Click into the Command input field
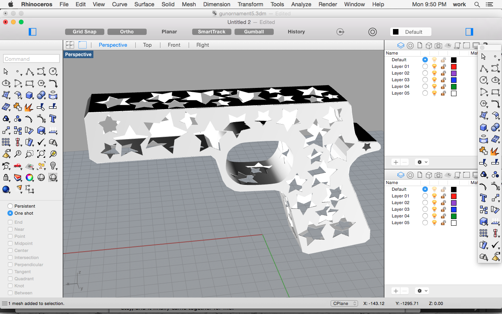Screen dimensions: 502x314 coord(31,59)
